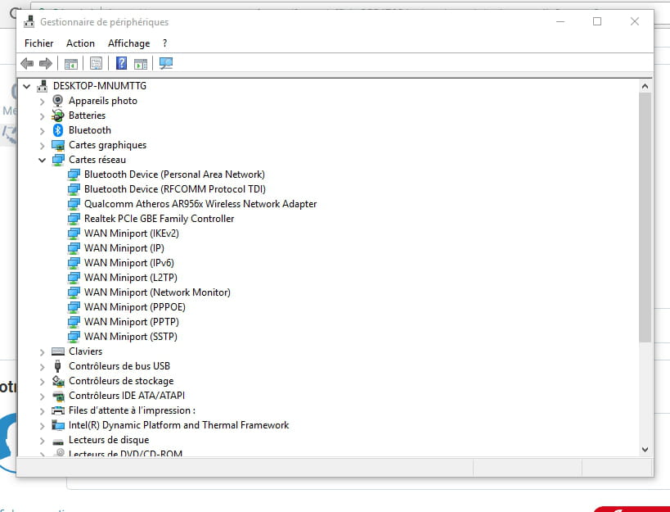Select WAN Miniport (PPTP)
Screen dimensions: 670x512
point(132,322)
